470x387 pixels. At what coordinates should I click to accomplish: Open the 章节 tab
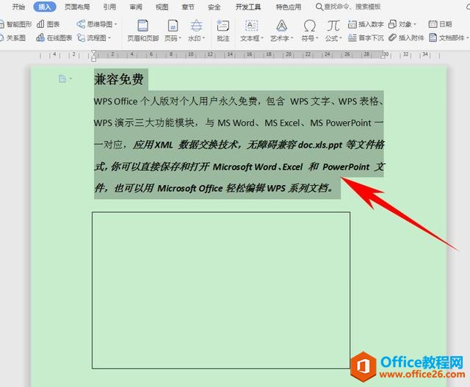[x=188, y=7]
